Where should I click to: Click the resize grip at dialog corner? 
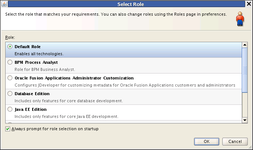click(x=250, y=147)
